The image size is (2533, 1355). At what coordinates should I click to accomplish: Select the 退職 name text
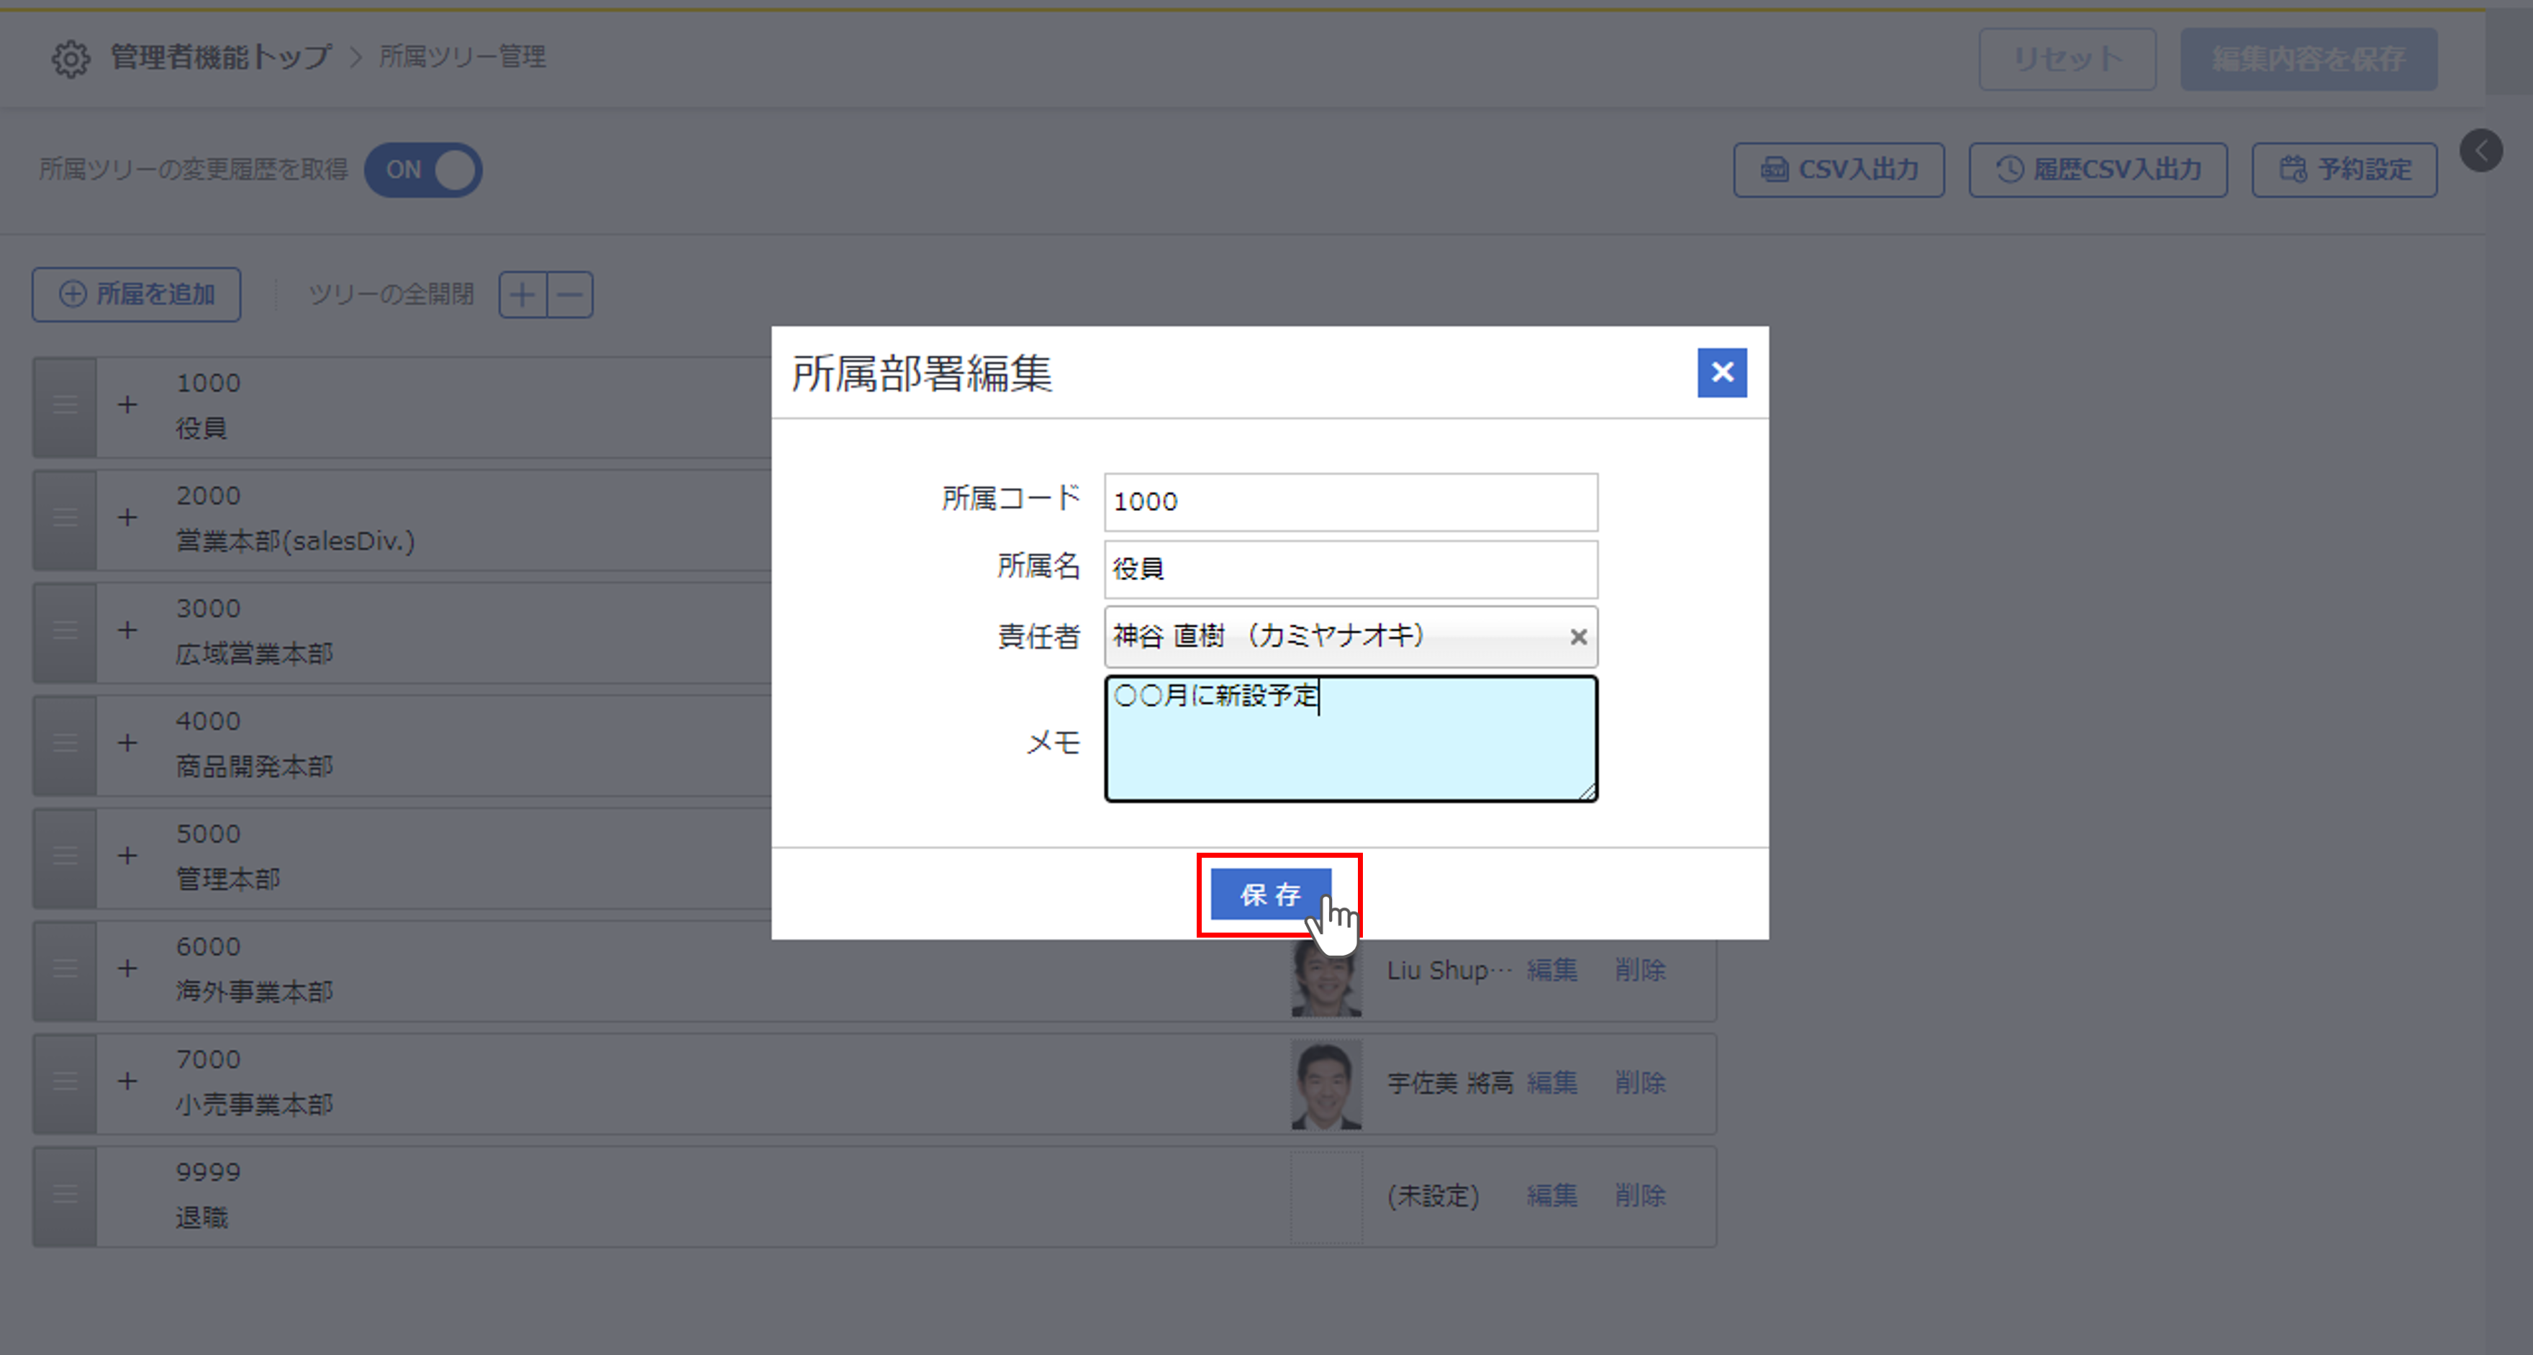pyautogui.click(x=201, y=1218)
